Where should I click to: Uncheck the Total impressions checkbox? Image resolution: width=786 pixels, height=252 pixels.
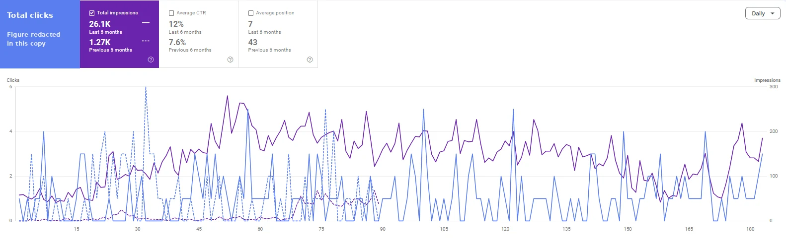tap(92, 13)
